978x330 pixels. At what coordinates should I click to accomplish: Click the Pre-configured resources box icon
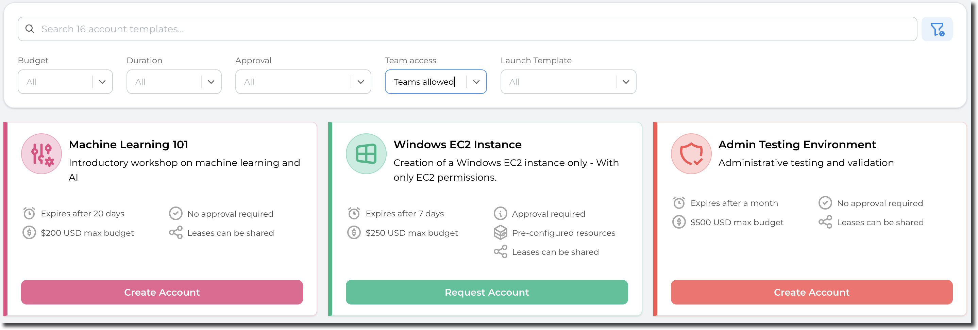click(500, 232)
